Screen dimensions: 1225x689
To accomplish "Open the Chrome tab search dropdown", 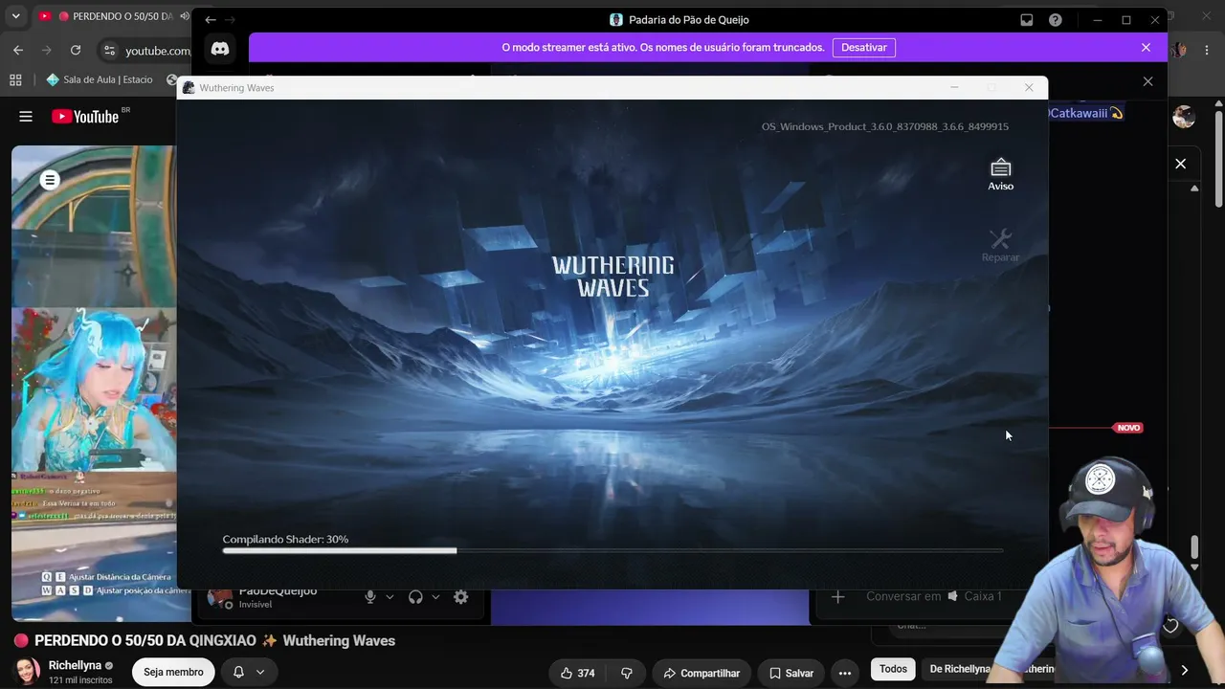I will point(15,16).
